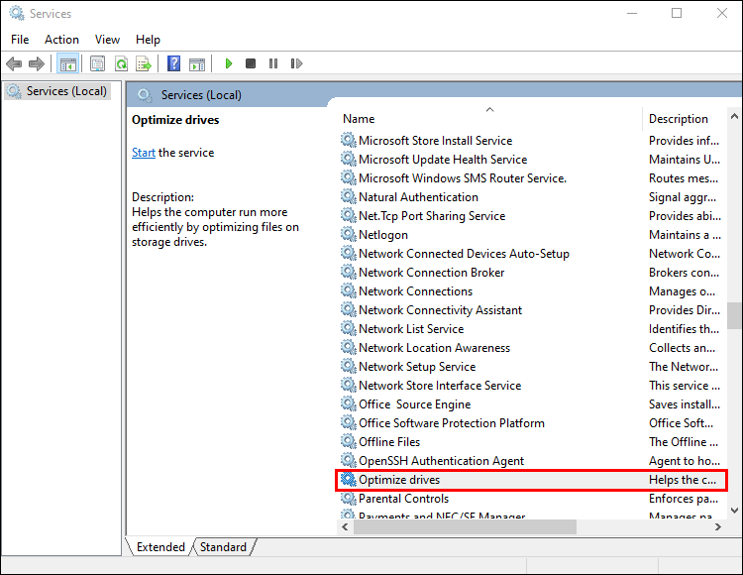This screenshot has width=743, height=575.
Task: Click gear icon beside Parental Controls
Action: (x=349, y=499)
